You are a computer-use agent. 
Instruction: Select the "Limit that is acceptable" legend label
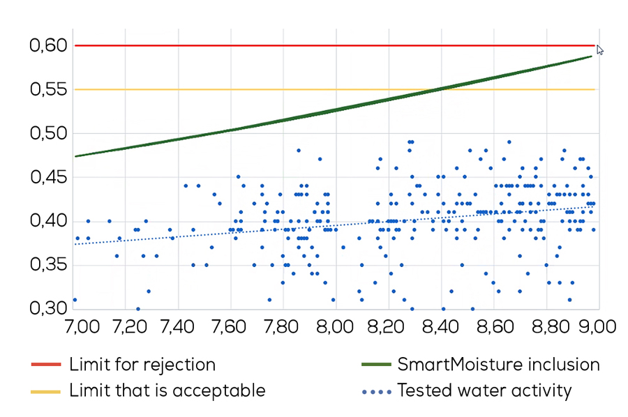167,391
